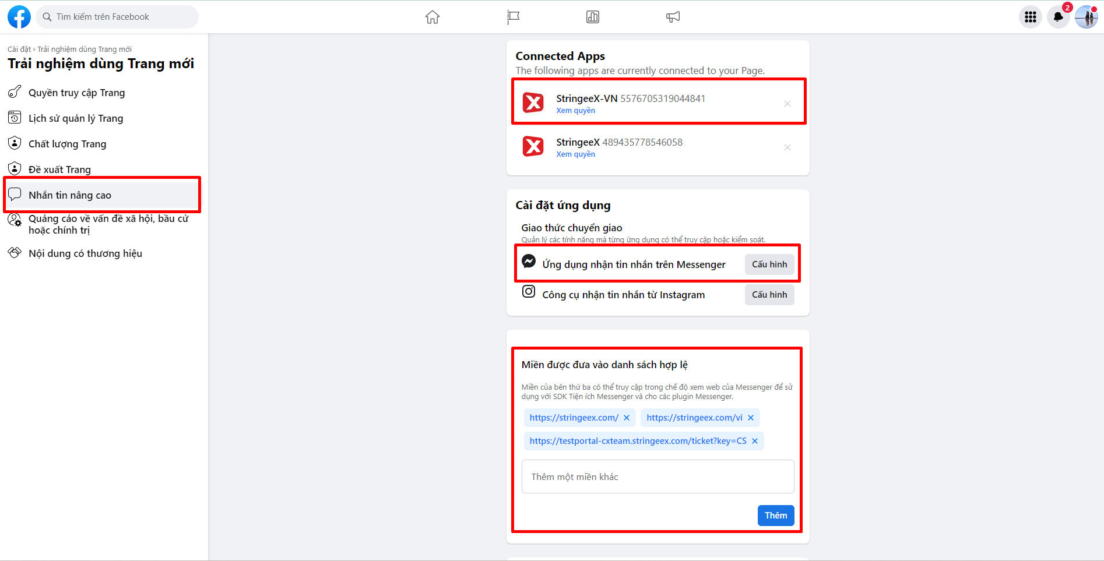The image size is (1104, 561).
Task: Click Cấu hình for Messenger app
Action: [x=769, y=264]
